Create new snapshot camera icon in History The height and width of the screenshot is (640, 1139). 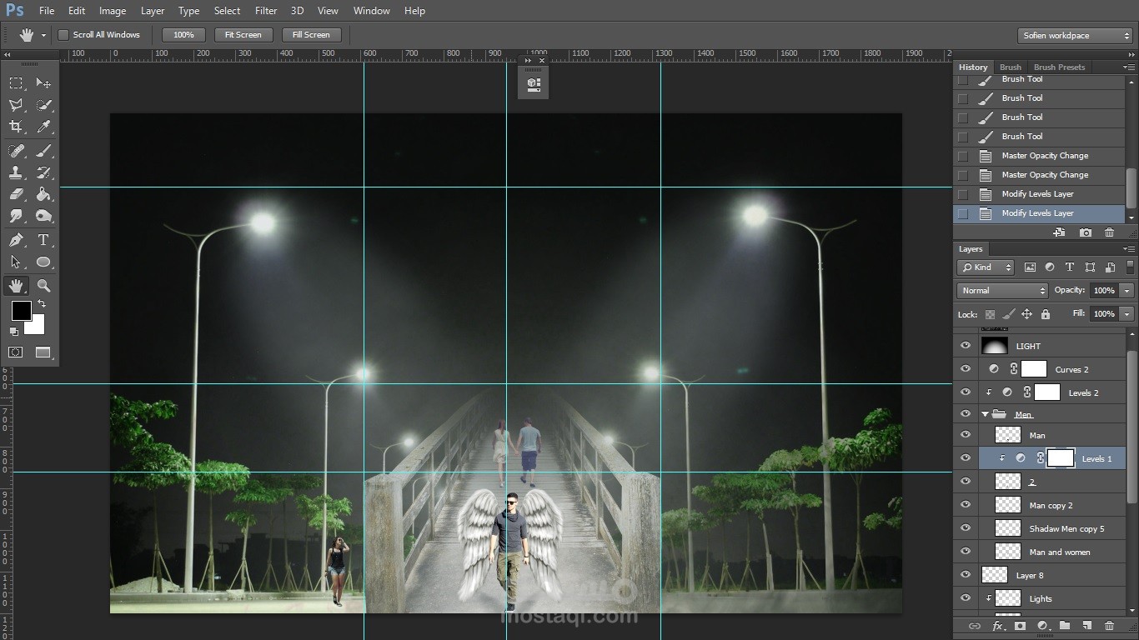pyautogui.click(x=1085, y=232)
